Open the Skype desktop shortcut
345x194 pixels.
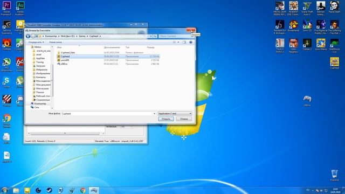6,82
